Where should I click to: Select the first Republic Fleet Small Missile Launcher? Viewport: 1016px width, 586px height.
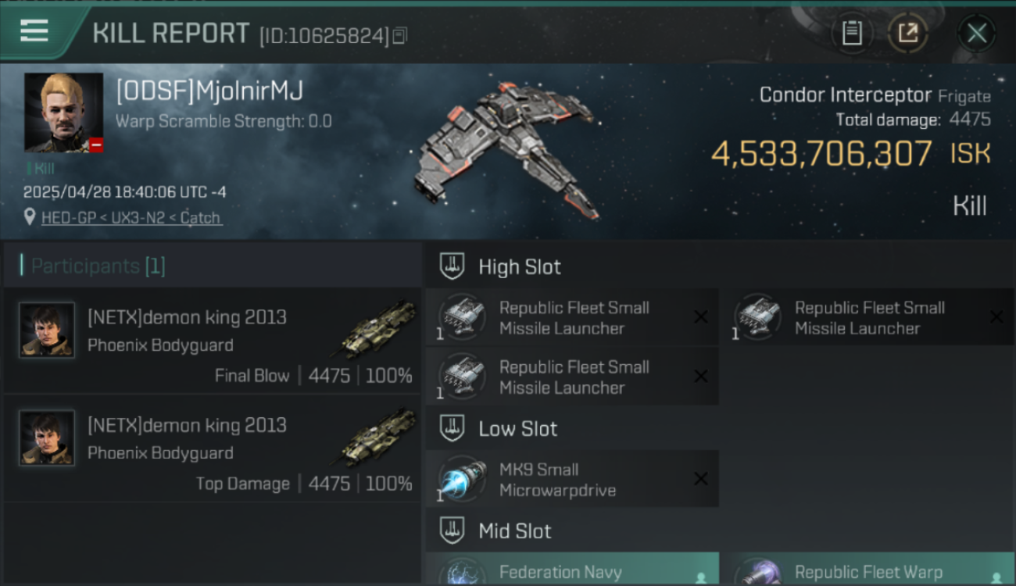tap(571, 317)
